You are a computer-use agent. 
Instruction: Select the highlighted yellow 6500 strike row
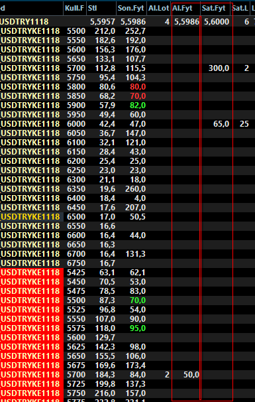[x=127, y=217]
